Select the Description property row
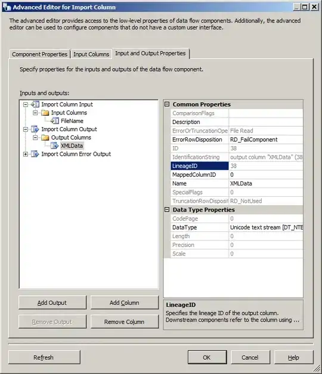This screenshot has height=374, width=322. (237, 122)
